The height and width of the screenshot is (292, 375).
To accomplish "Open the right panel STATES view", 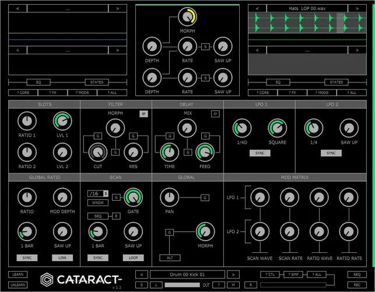I will [337, 82].
